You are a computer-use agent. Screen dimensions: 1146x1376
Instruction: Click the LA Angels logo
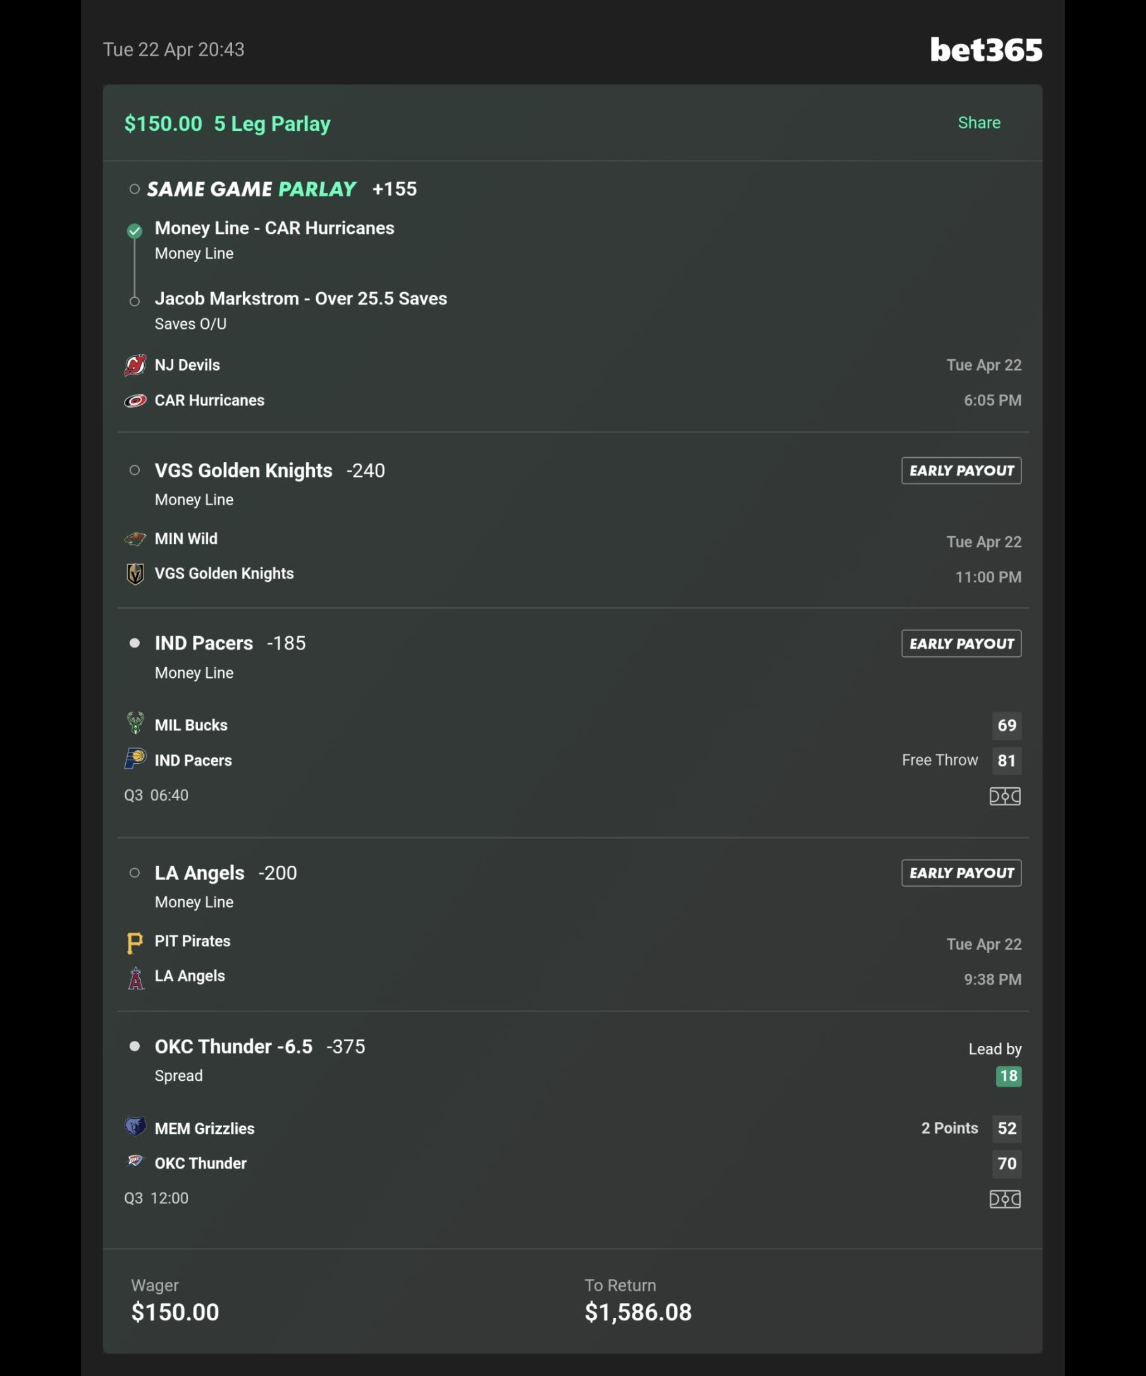tap(135, 978)
